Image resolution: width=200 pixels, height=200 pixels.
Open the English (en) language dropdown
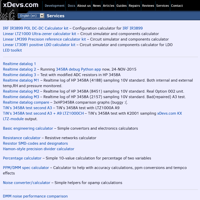31,16
